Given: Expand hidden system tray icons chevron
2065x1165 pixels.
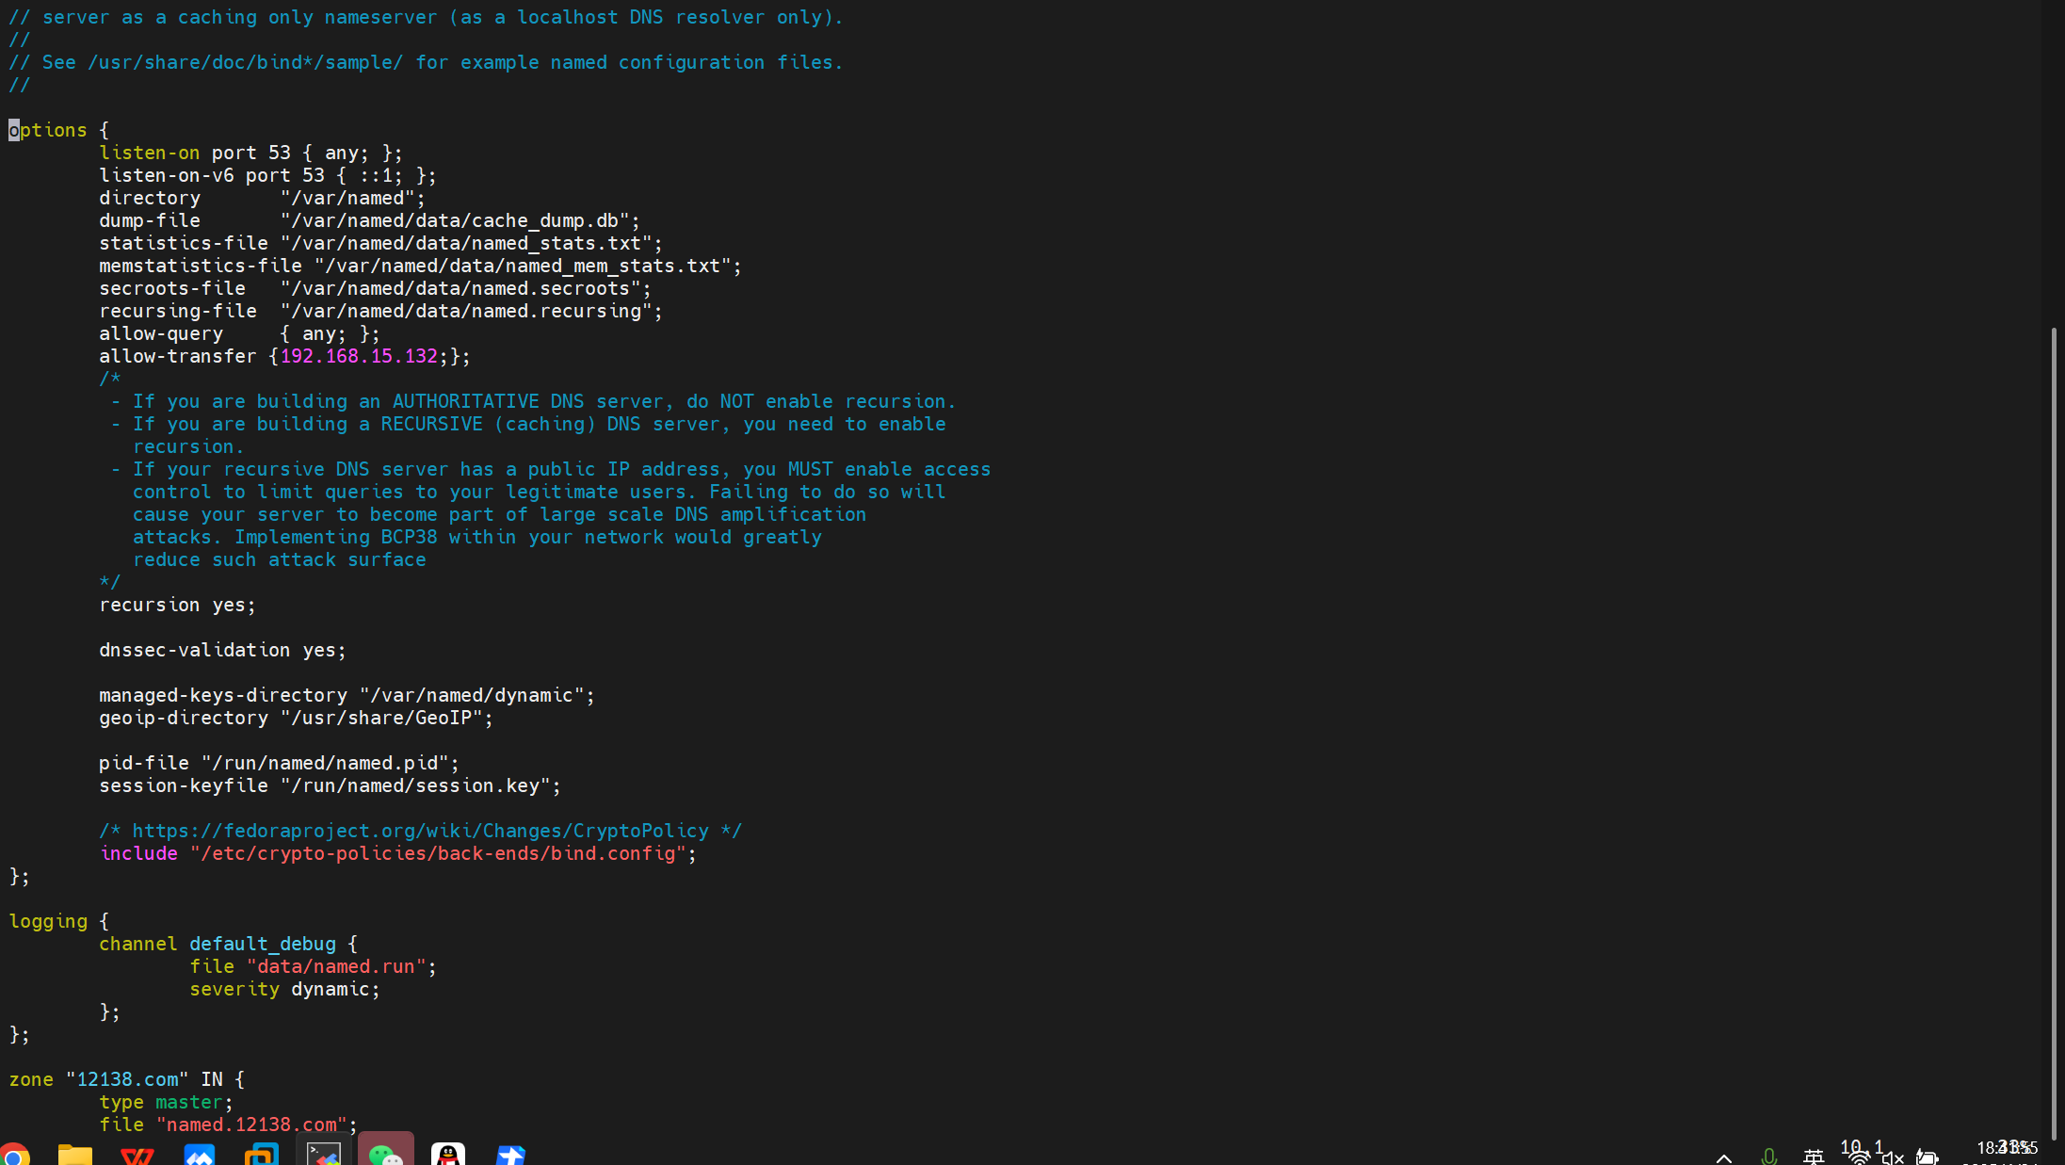Looking at the screenshot, I should (1723, 1157).
